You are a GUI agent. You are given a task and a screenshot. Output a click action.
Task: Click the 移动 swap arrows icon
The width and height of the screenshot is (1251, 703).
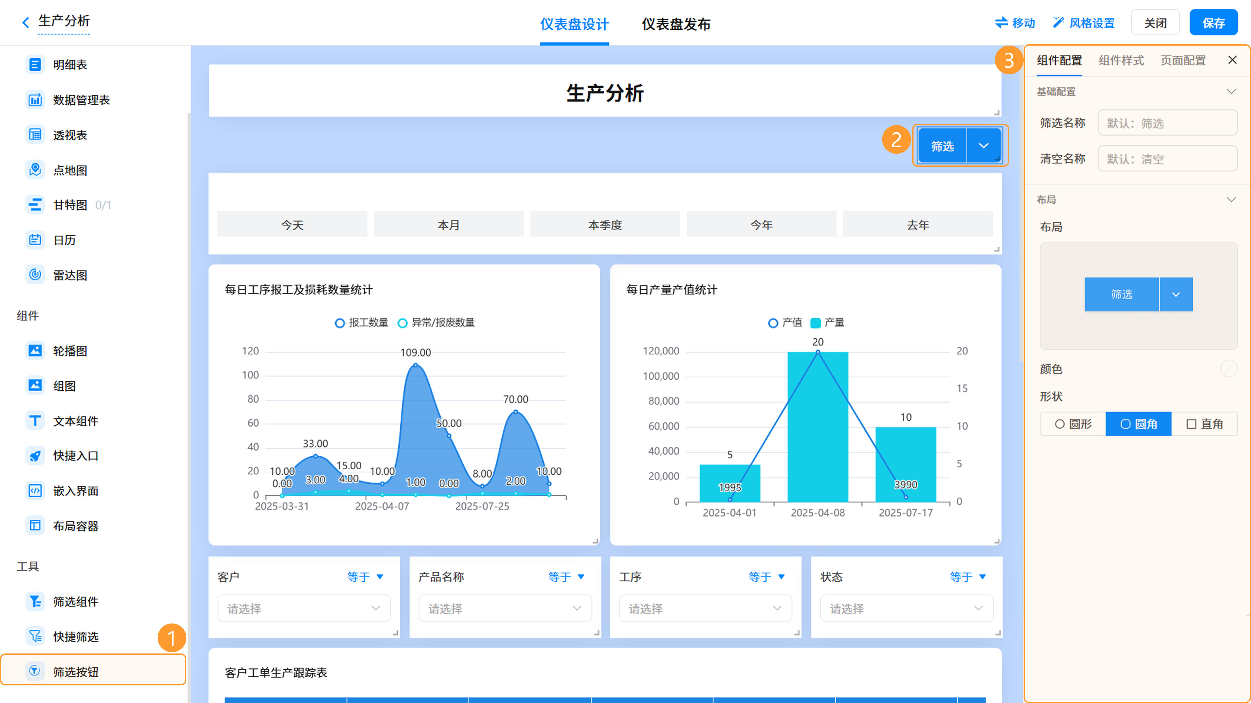point(1001,22)
